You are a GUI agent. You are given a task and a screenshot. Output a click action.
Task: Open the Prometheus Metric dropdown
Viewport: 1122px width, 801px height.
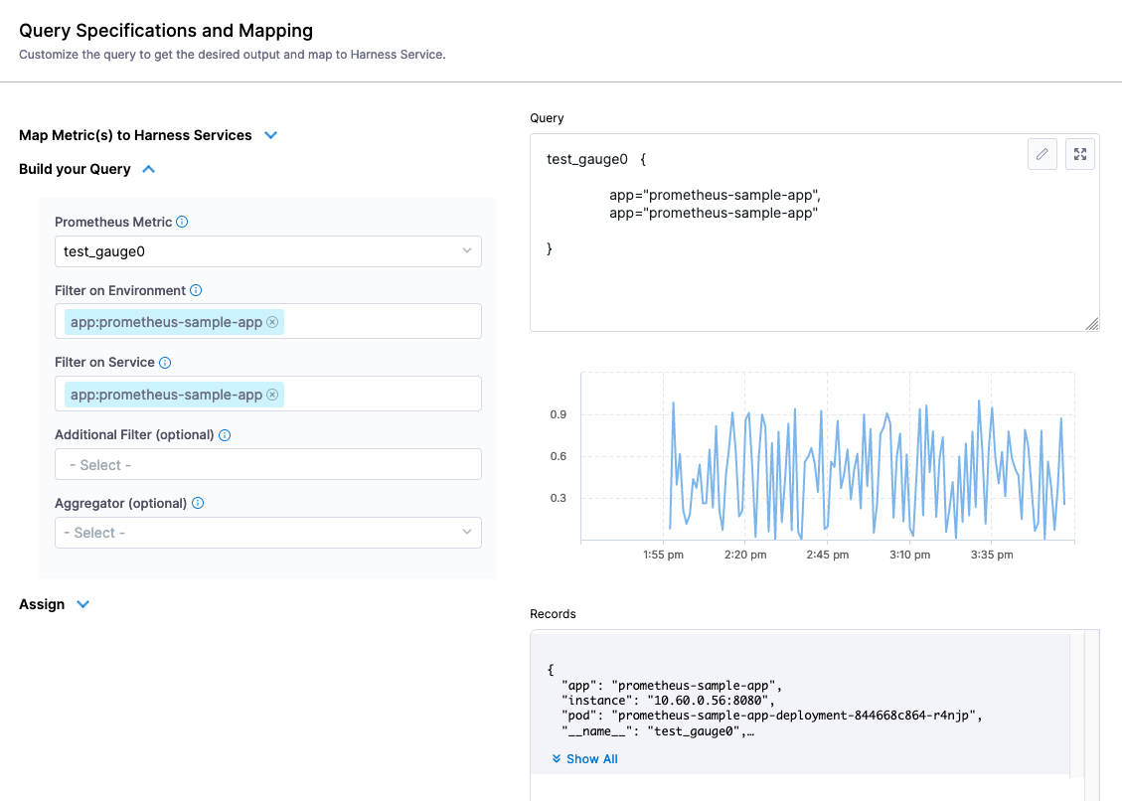267,251
